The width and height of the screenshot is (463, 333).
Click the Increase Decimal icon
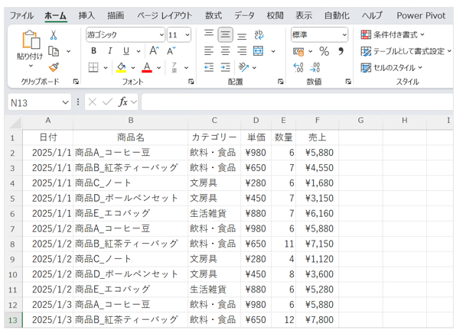click(x=298, y=67)
